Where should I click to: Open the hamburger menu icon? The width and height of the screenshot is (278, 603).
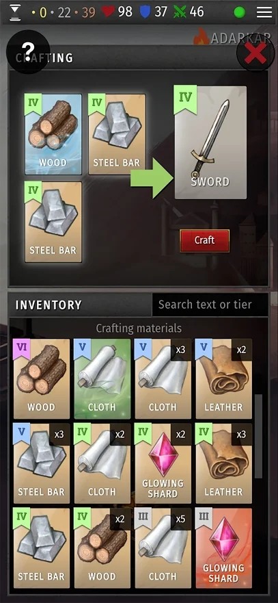[x=264, y=12]
